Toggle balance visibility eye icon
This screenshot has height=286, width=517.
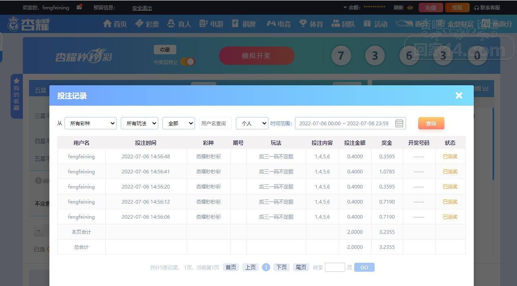click(410, 8)
